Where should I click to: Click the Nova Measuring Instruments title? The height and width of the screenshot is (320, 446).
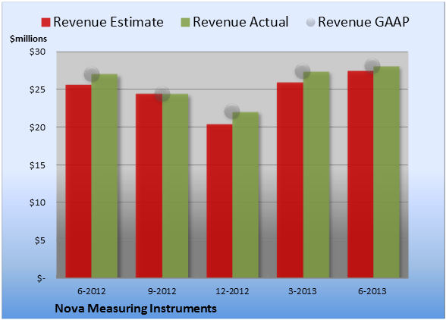[x=136, y=309]
